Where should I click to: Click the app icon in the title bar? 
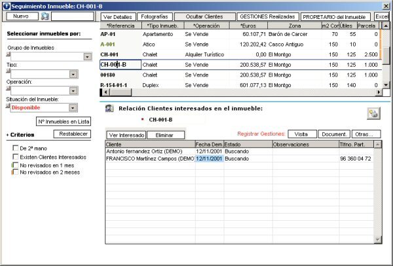tap(7, 6)
